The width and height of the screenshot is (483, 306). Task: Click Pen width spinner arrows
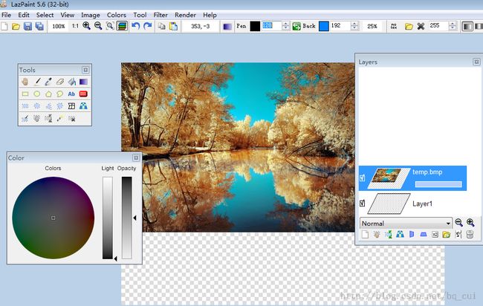[285, 26]
